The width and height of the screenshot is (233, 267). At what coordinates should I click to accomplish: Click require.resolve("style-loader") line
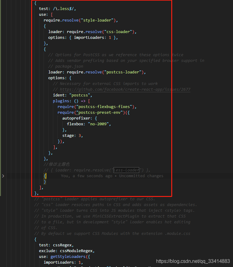coord(81,20)
